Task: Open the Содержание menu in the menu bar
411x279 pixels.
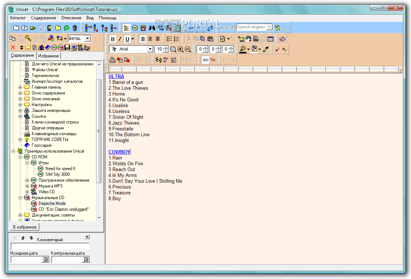Action: click(44, 18)
